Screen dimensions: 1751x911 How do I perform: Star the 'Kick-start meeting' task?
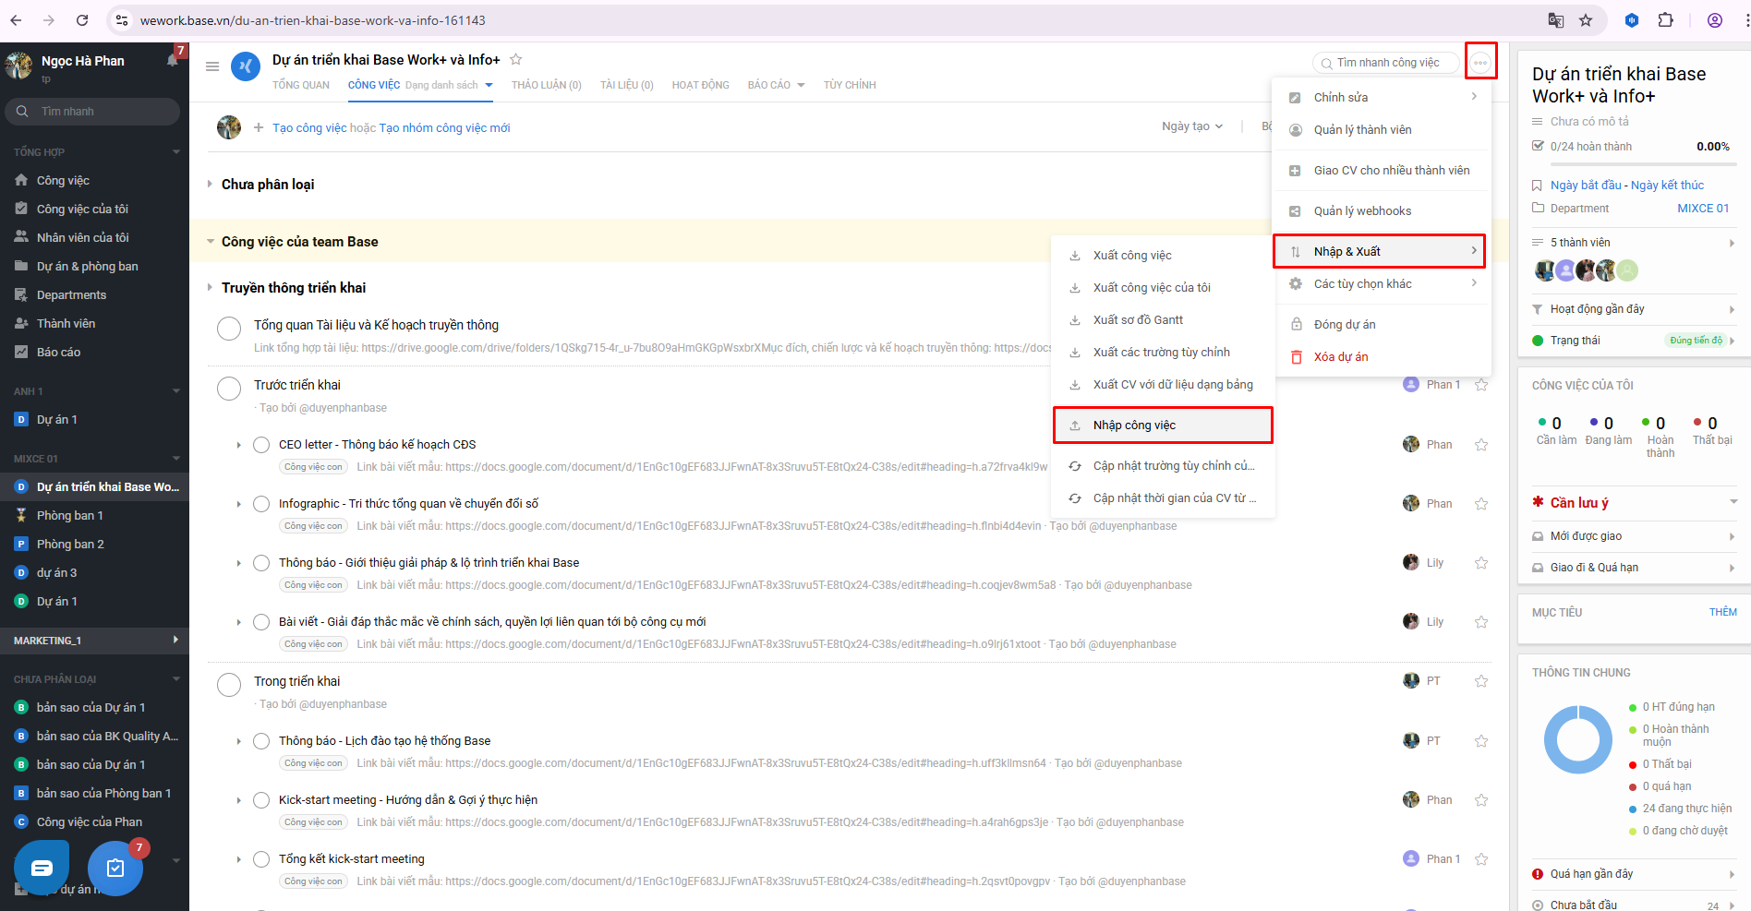pyautogui.click(x=1481, y=800)
